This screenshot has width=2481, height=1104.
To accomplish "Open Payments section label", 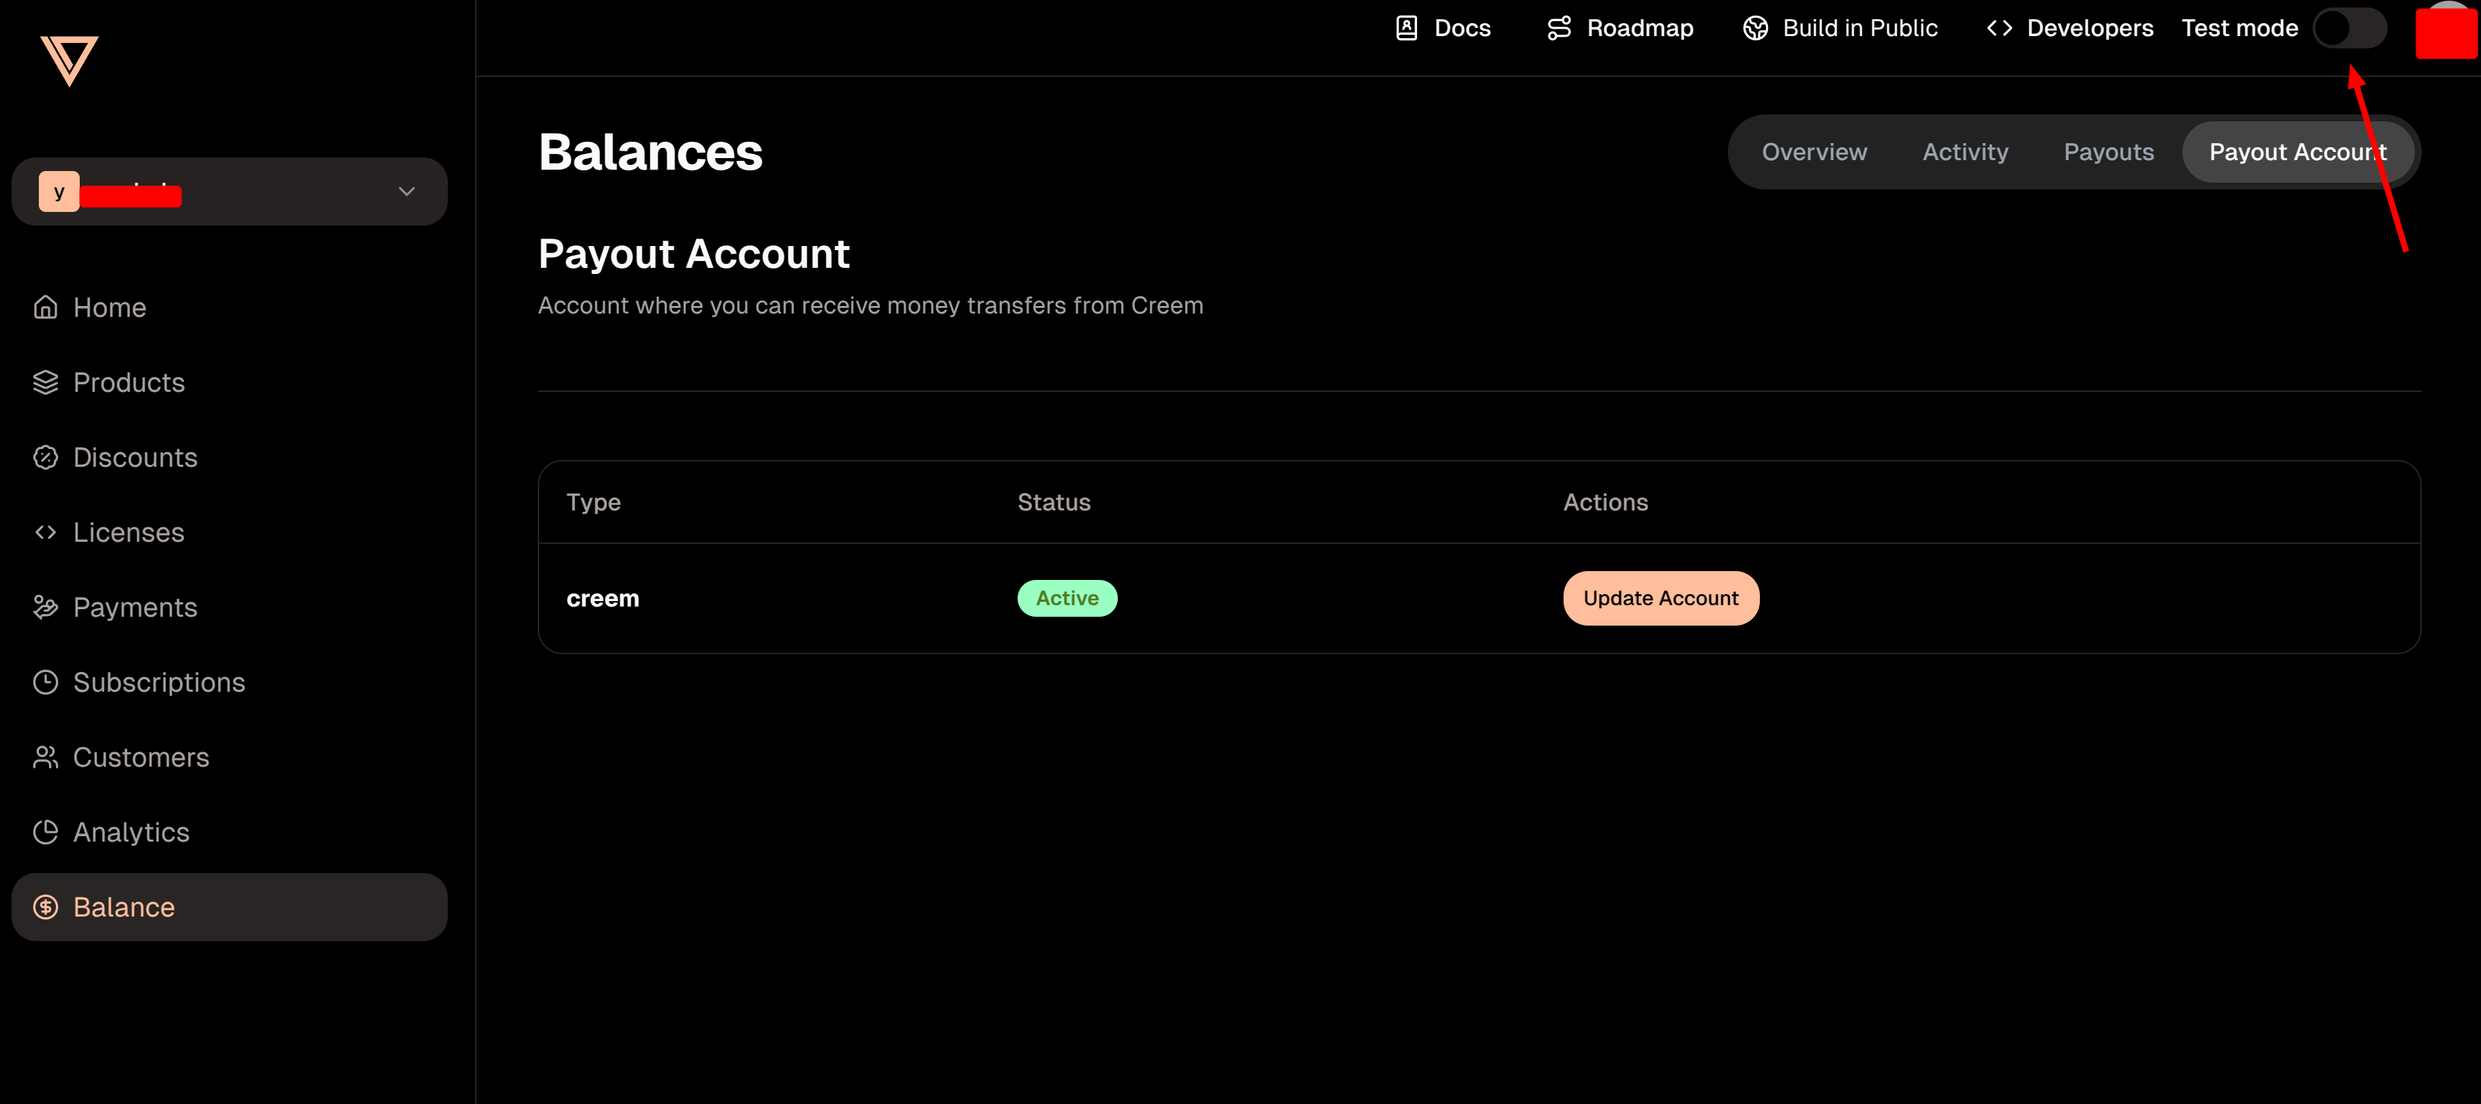I will (135, 607).
